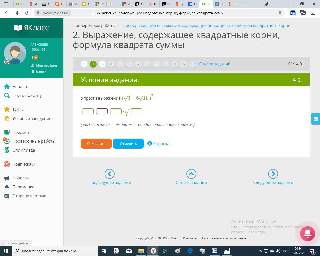Open the browser hamburger menu

tap(278, 4)
